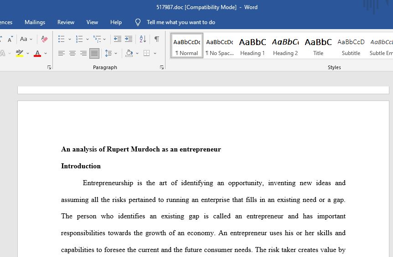Open Paragraph settings dialog launcher
The height and width of the screenshot is (257, 393).
162,67
